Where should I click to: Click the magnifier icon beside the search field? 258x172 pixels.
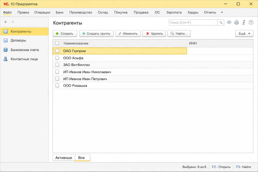click(221, 22)
